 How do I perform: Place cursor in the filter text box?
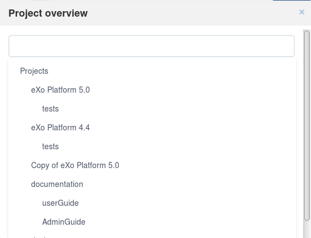coord(152,46)
